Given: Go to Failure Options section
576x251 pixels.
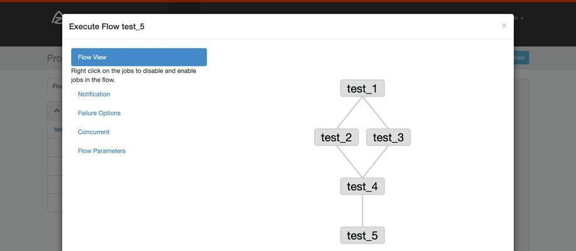Looking at the screenshot, I should (x=99, y=113).
